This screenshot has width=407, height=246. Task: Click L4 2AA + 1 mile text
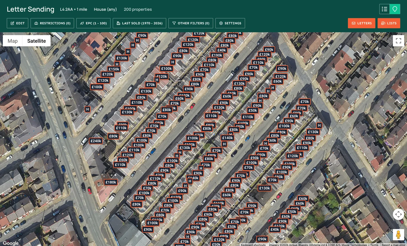74,9
